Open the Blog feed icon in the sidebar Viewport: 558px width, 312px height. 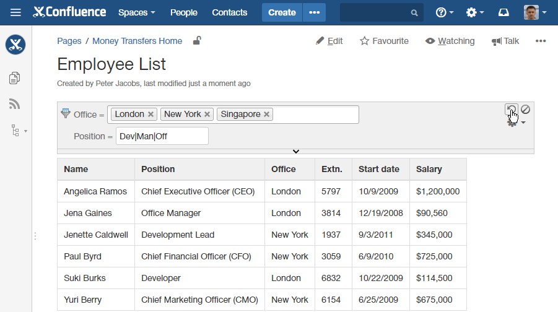[15, 104]
